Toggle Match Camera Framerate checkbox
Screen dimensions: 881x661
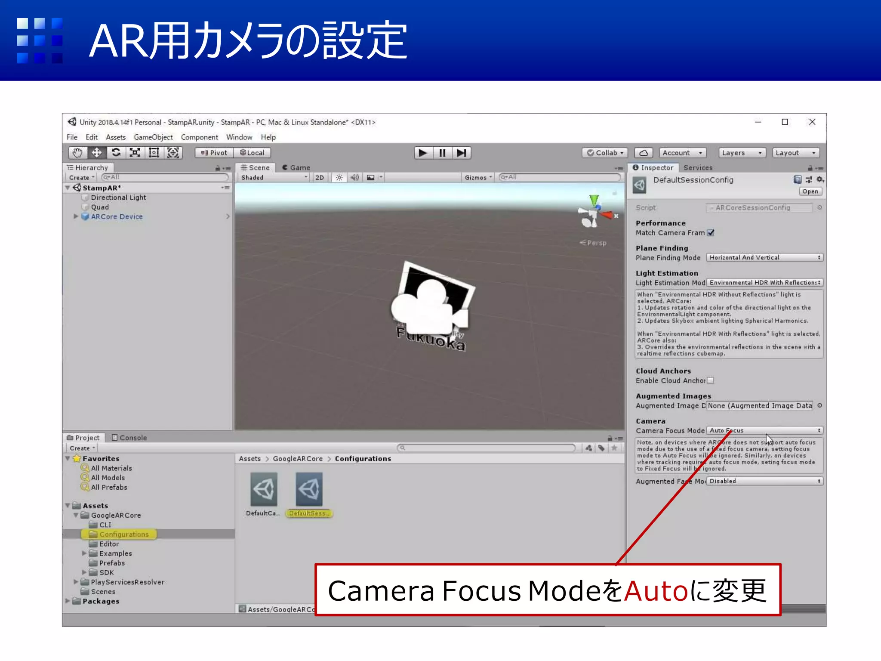pyautogui.click(x=711, y=233)
